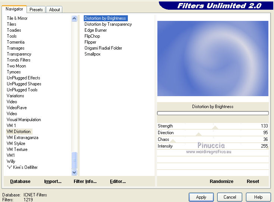274x202 pixels.
Task: Click the category list scroll down arrow
Action: pos(74,173)
